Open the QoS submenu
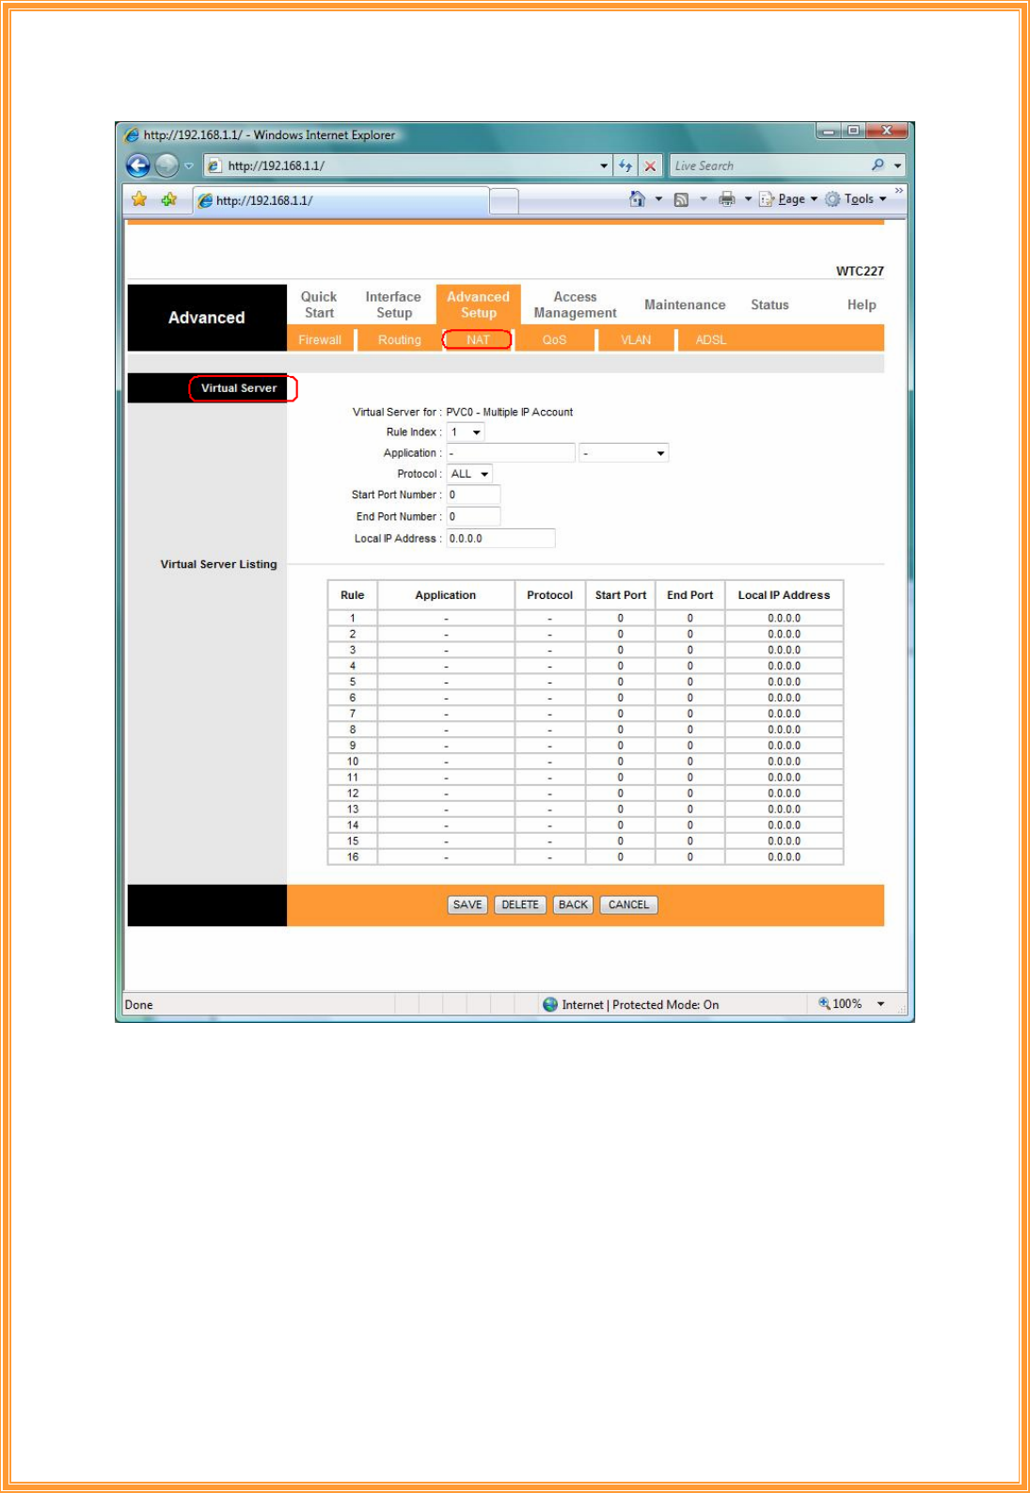This screenshot has width=1030, height=1493. (x=554, y=339)
